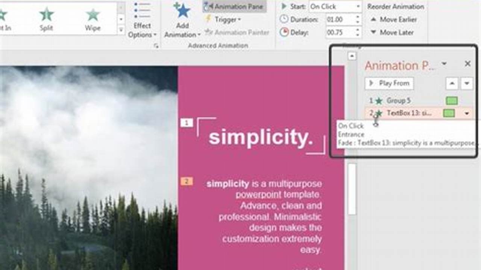Open the Animation Pane panel menu chevron
The width and height of the screenshot is (481, 270).
point(445,64)
